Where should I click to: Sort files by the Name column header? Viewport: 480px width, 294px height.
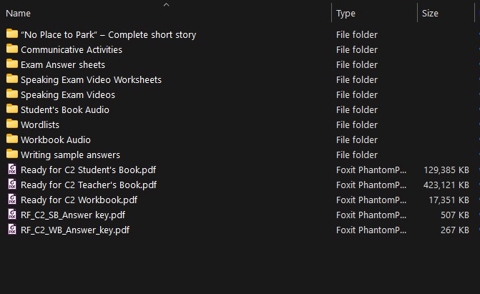tap(19, 13)
